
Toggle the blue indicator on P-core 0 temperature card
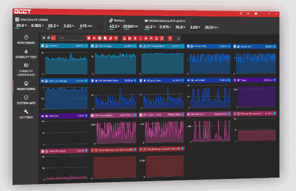[86, 46]
